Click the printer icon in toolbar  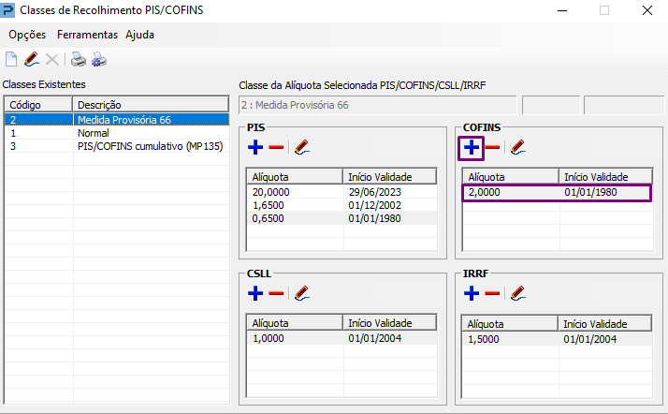click(x=79, y=59)
